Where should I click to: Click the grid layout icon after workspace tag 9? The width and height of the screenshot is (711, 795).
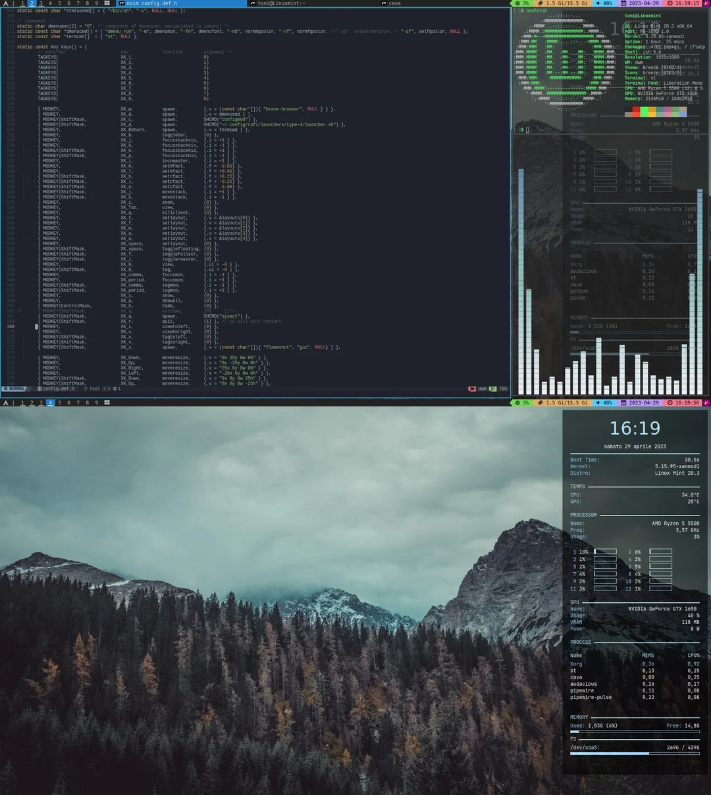tap(107, 3)
